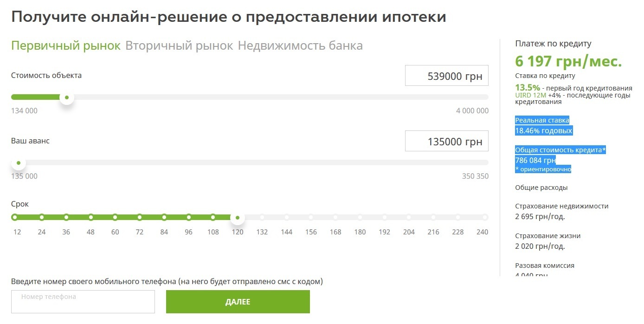
Task: Set loan term to 12 months
Action: (14, 217)
